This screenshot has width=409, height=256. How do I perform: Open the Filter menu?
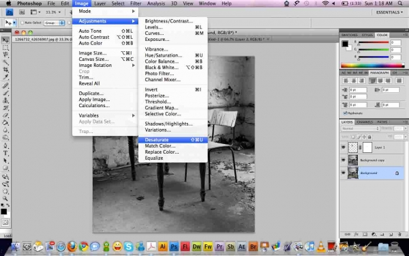click(136, 3)
